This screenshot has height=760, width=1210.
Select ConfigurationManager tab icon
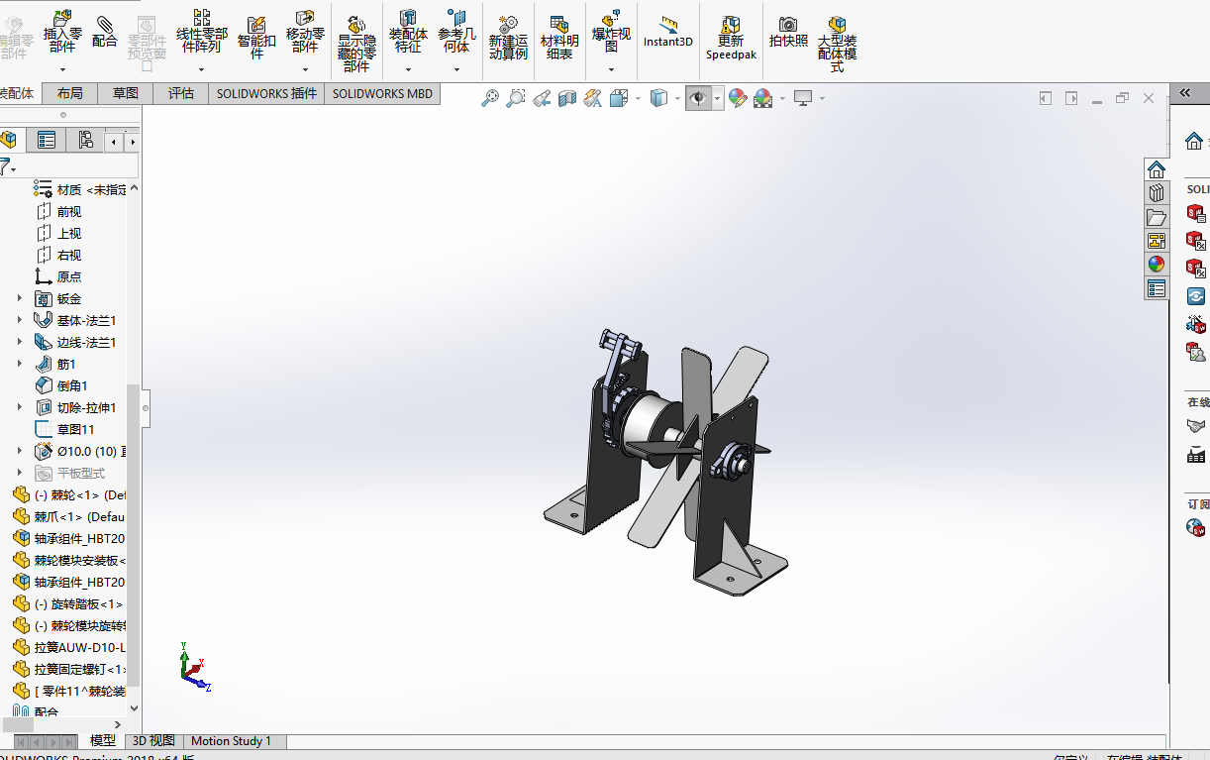85,140
